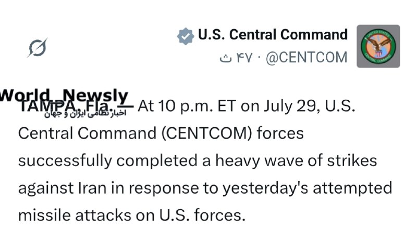417x242 pixels.
Task: Click the phrase 'heavy wave of strikes'
Action: [296, 160]
